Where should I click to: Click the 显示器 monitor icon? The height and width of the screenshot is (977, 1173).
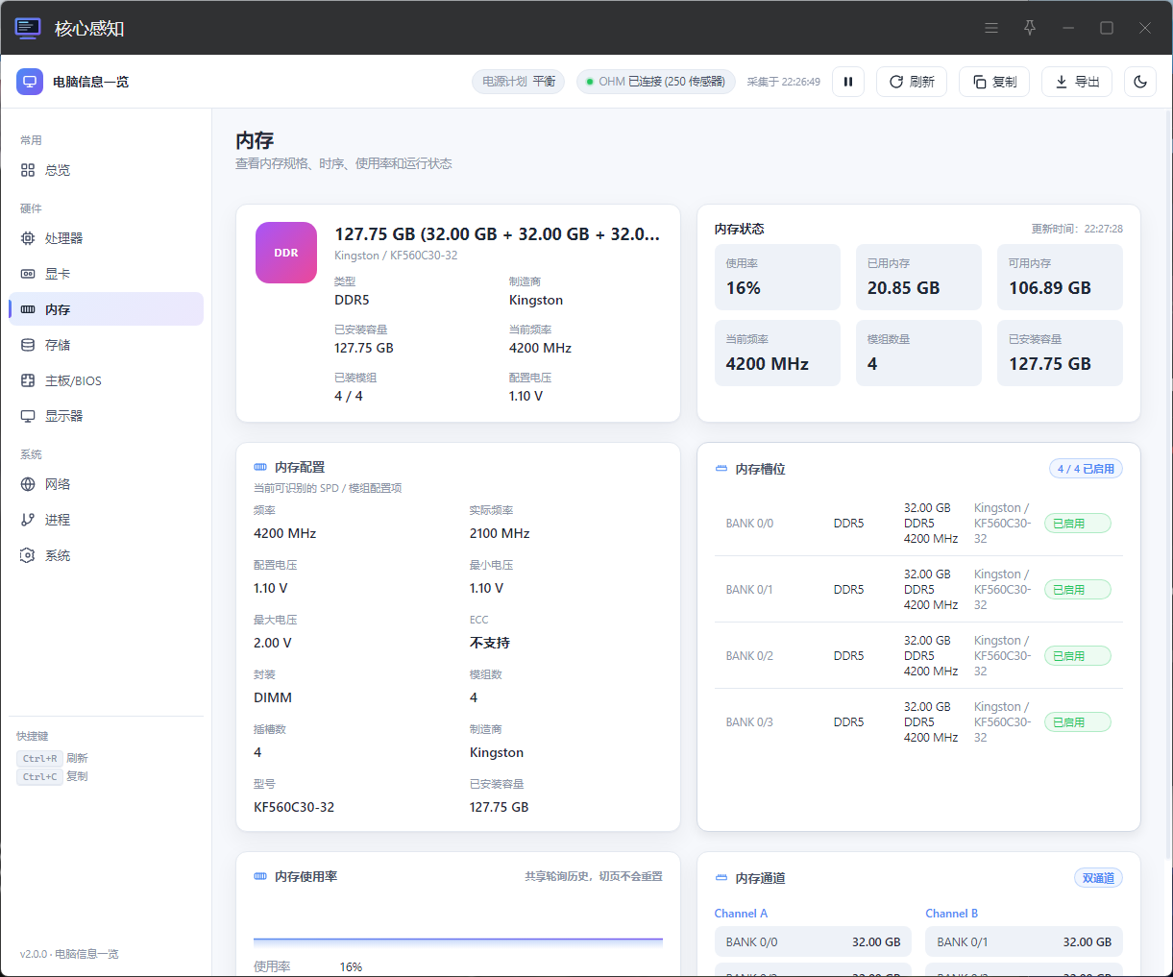(28, 416)
